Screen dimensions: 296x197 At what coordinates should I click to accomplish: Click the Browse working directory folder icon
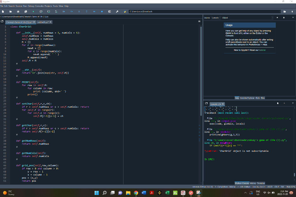285,12
